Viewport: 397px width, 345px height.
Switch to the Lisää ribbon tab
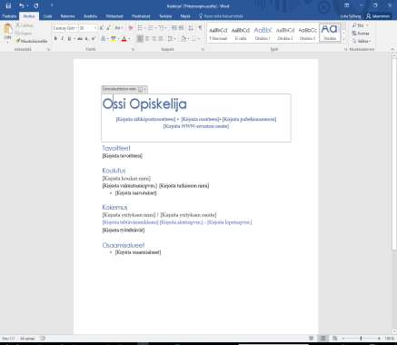[47, 16]
